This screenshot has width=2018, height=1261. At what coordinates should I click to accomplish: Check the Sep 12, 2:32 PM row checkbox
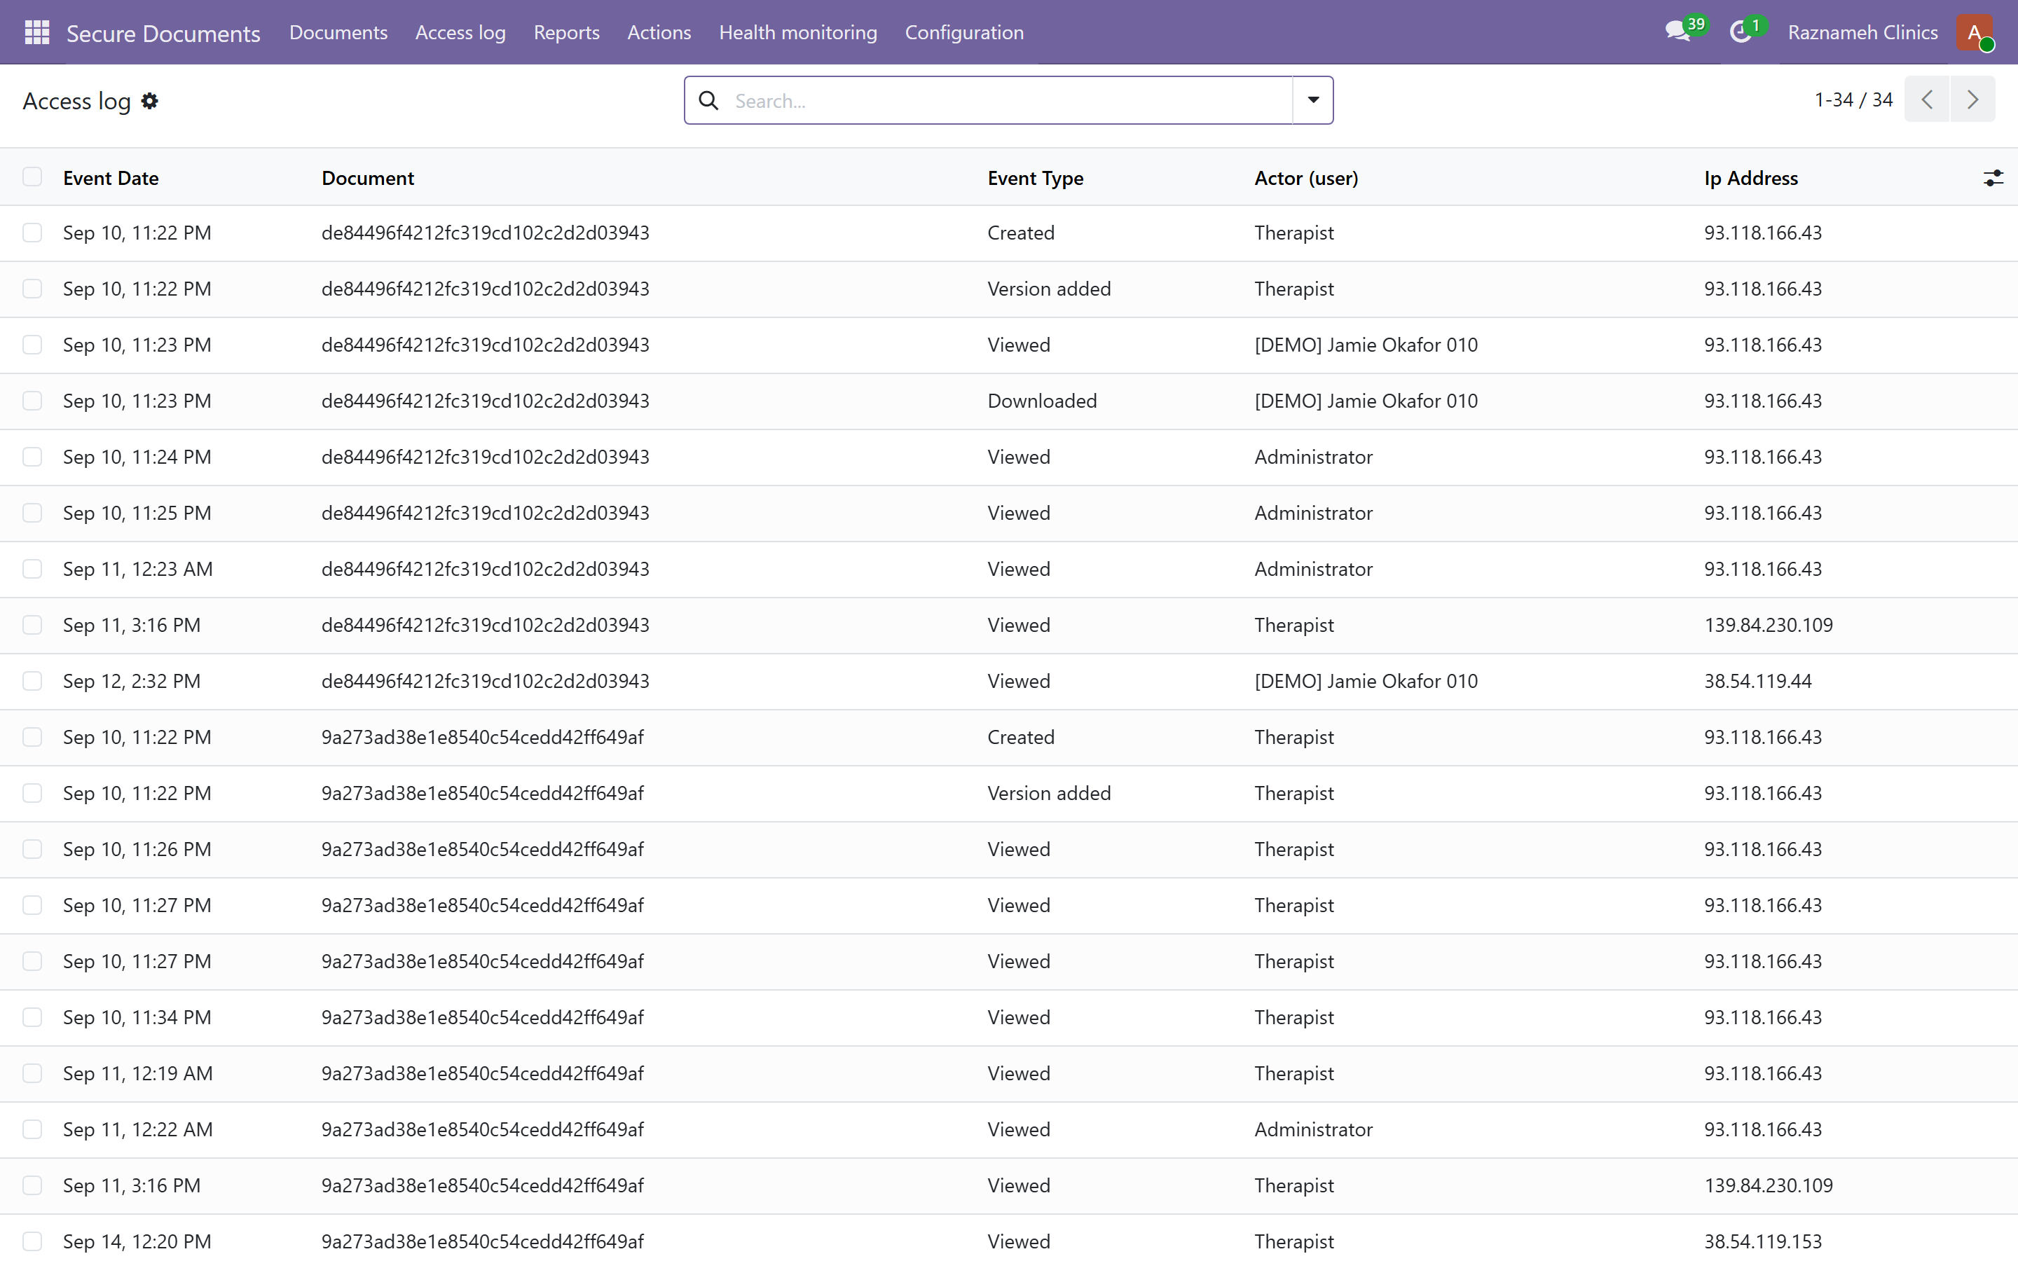click(32, 682)
